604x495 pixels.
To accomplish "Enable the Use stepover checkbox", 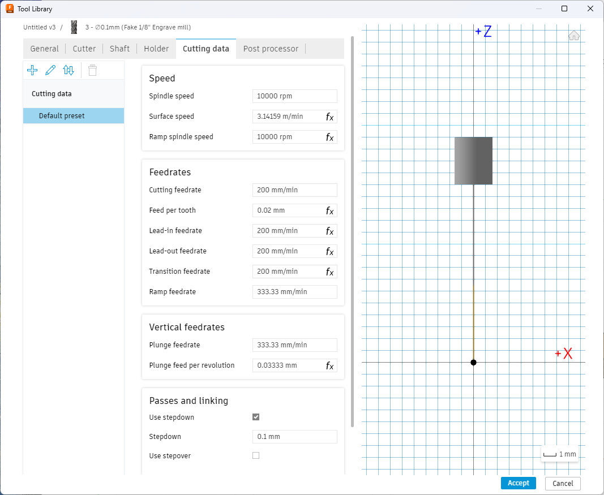I will tap(256, 455).
